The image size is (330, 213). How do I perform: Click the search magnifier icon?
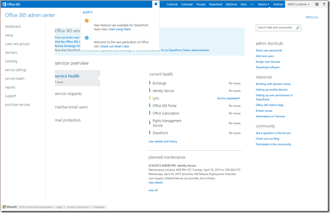point(297,27)
